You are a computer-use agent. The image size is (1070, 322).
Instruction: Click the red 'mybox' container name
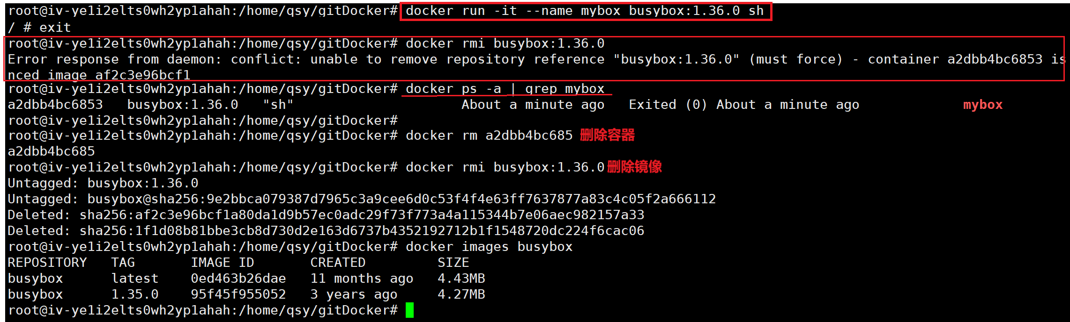click(x=983, y=105)
